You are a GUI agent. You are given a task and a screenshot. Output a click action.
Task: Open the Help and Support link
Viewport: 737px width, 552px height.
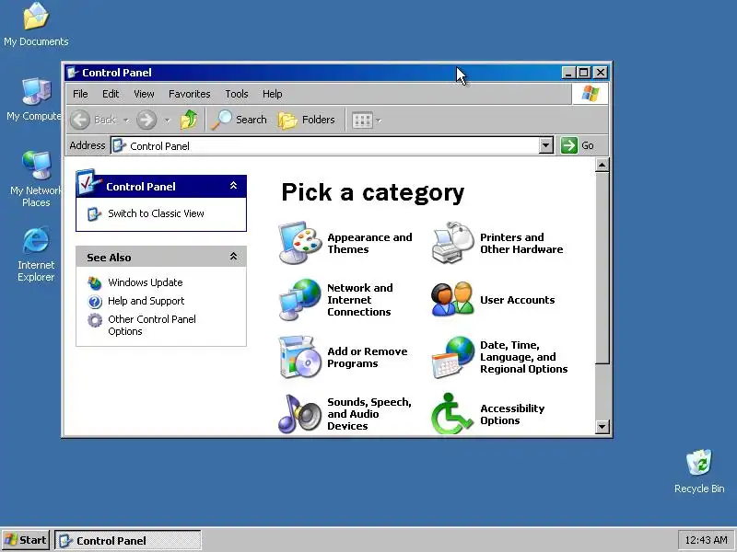[146, 301]
